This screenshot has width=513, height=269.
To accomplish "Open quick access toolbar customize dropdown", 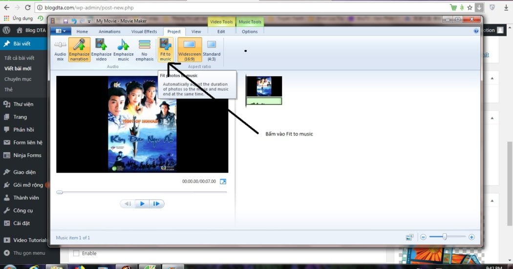I will click(88, 22).
